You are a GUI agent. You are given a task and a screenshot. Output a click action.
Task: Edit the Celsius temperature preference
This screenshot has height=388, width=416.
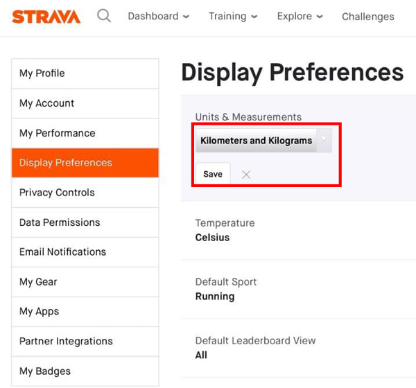[x=212, y=238]
